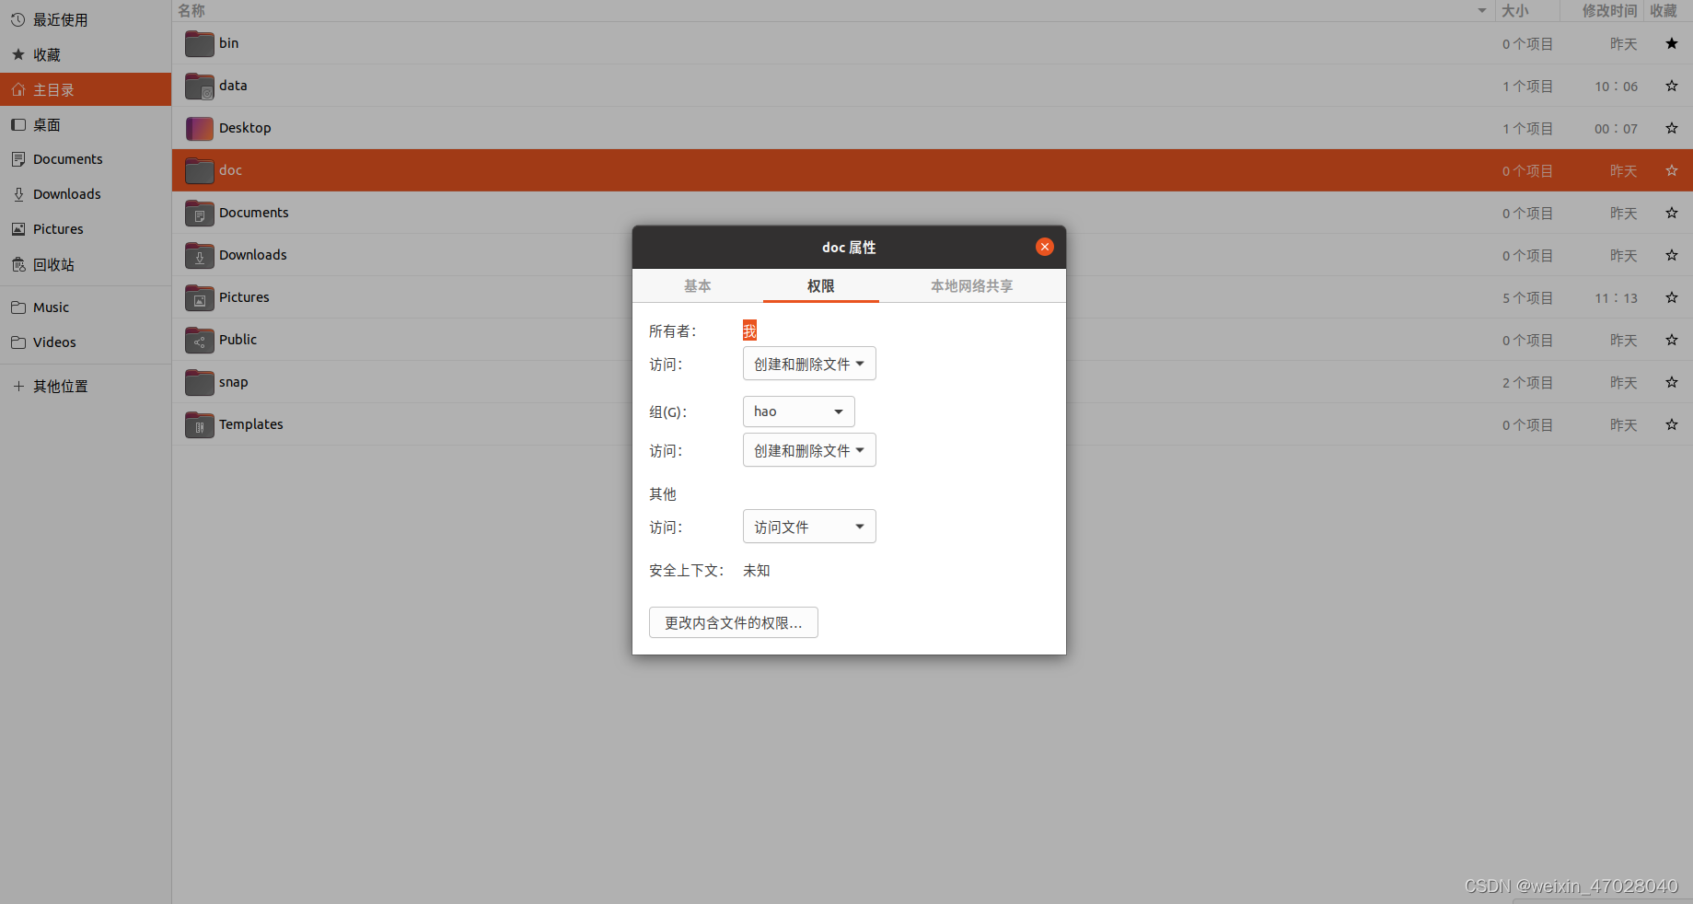Open 收藏 (Starred) in sidebar
This screenshot has height=904, width=1693.
[x=86, y=54]
